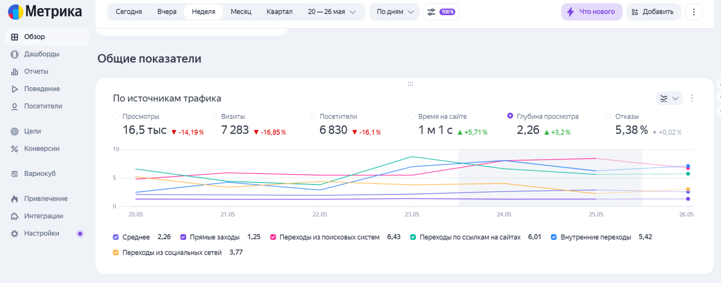Image resolution: width=721 pixels, height=283 pixels.
Task: Open the Настройки gear icon
Action: tap(15, 234)
